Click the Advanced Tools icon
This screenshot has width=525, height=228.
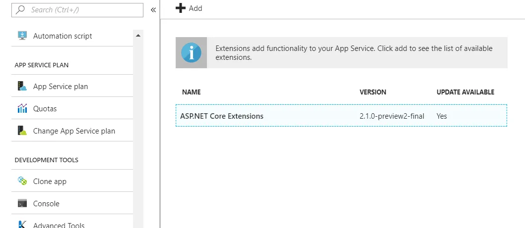[x=22, y=225]
